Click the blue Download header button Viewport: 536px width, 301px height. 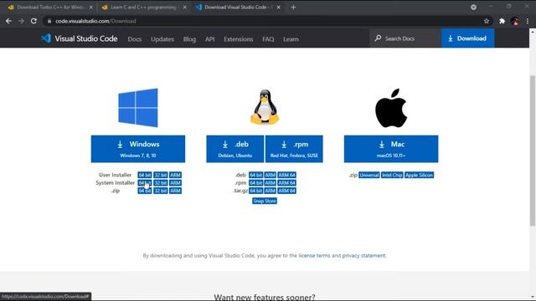coord(467,38)
